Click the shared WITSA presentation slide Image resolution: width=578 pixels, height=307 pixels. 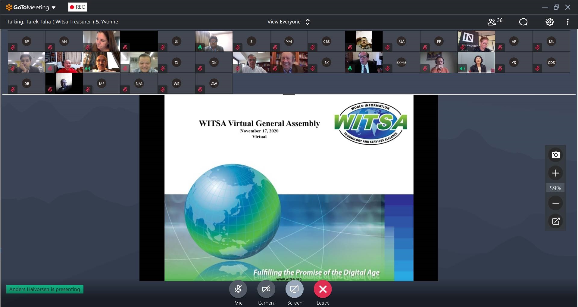point(289,188)
